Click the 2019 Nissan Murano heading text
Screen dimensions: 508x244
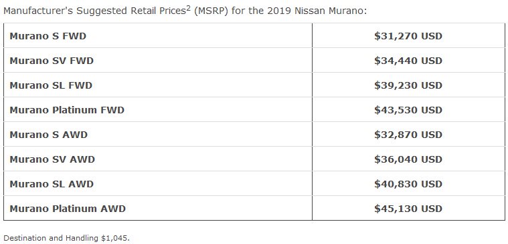[x=317, y=11]
